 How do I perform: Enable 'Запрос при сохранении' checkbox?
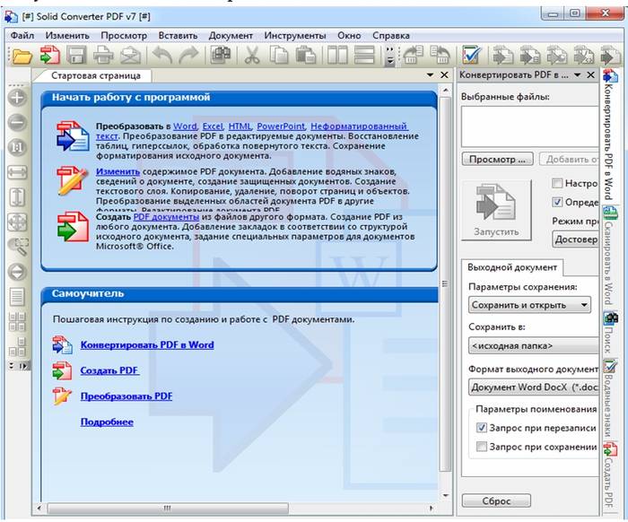click(x=482, y=447)
